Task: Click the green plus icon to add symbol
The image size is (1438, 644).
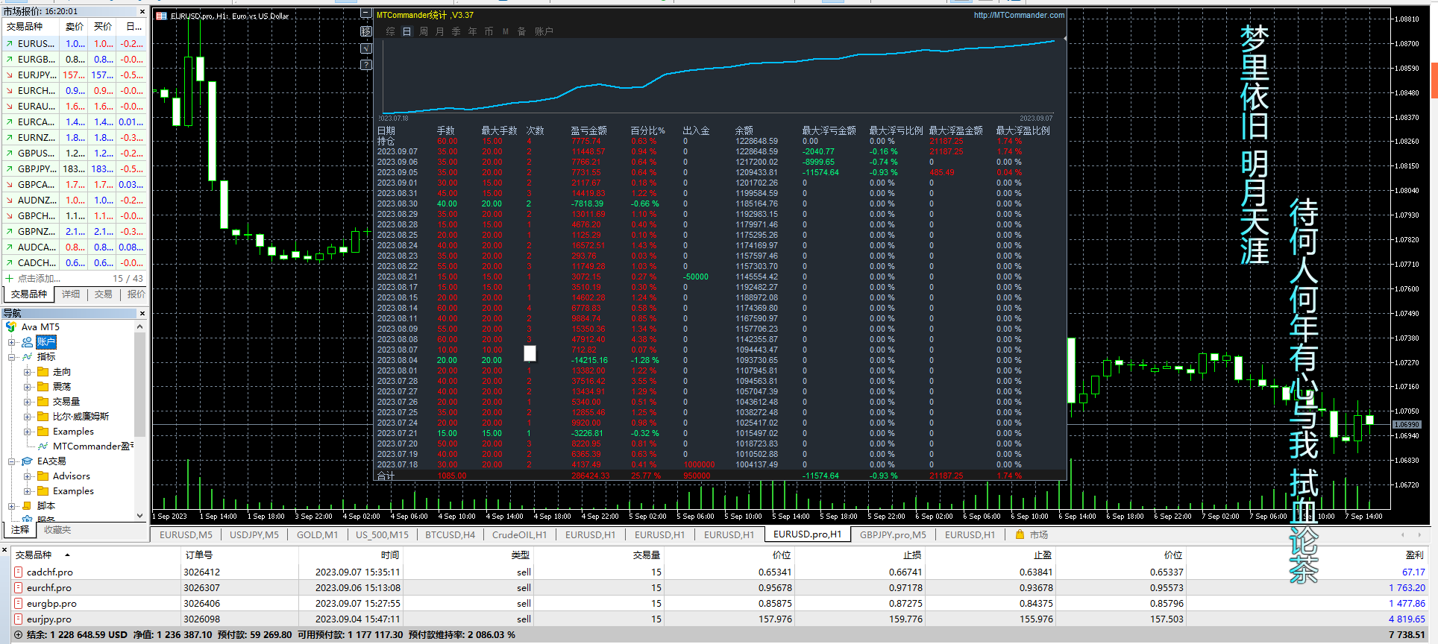Action: (x=9, y=279)
